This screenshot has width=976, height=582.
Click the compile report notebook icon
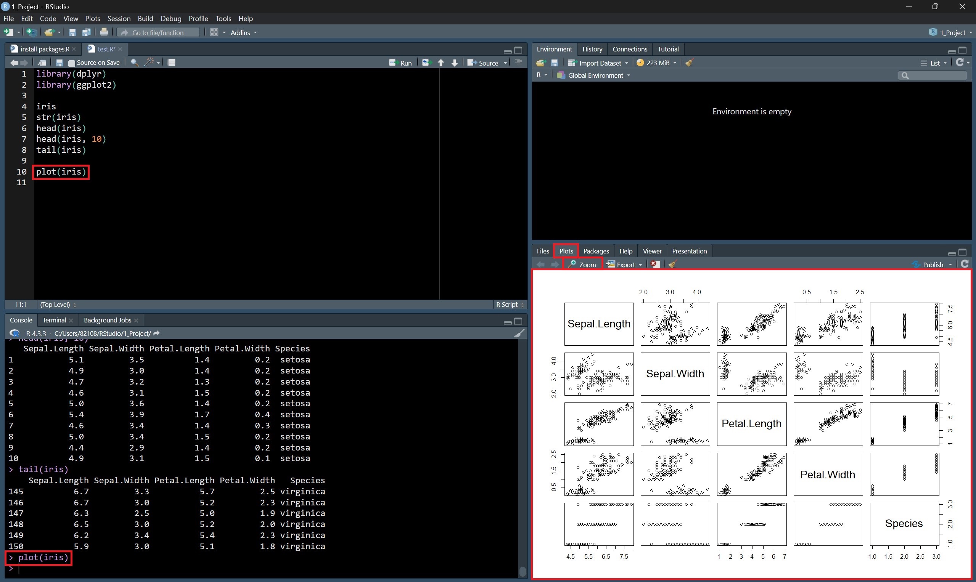coord(172,63)
